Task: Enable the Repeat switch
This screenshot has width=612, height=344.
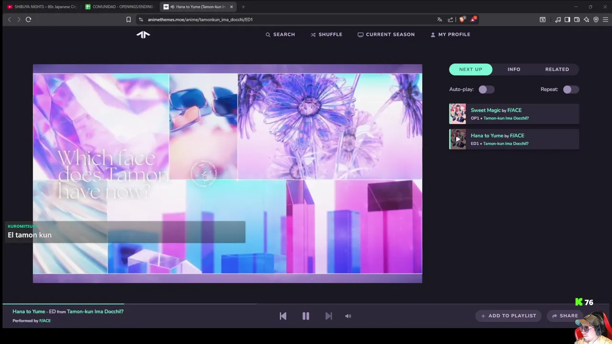Action: 571,89
